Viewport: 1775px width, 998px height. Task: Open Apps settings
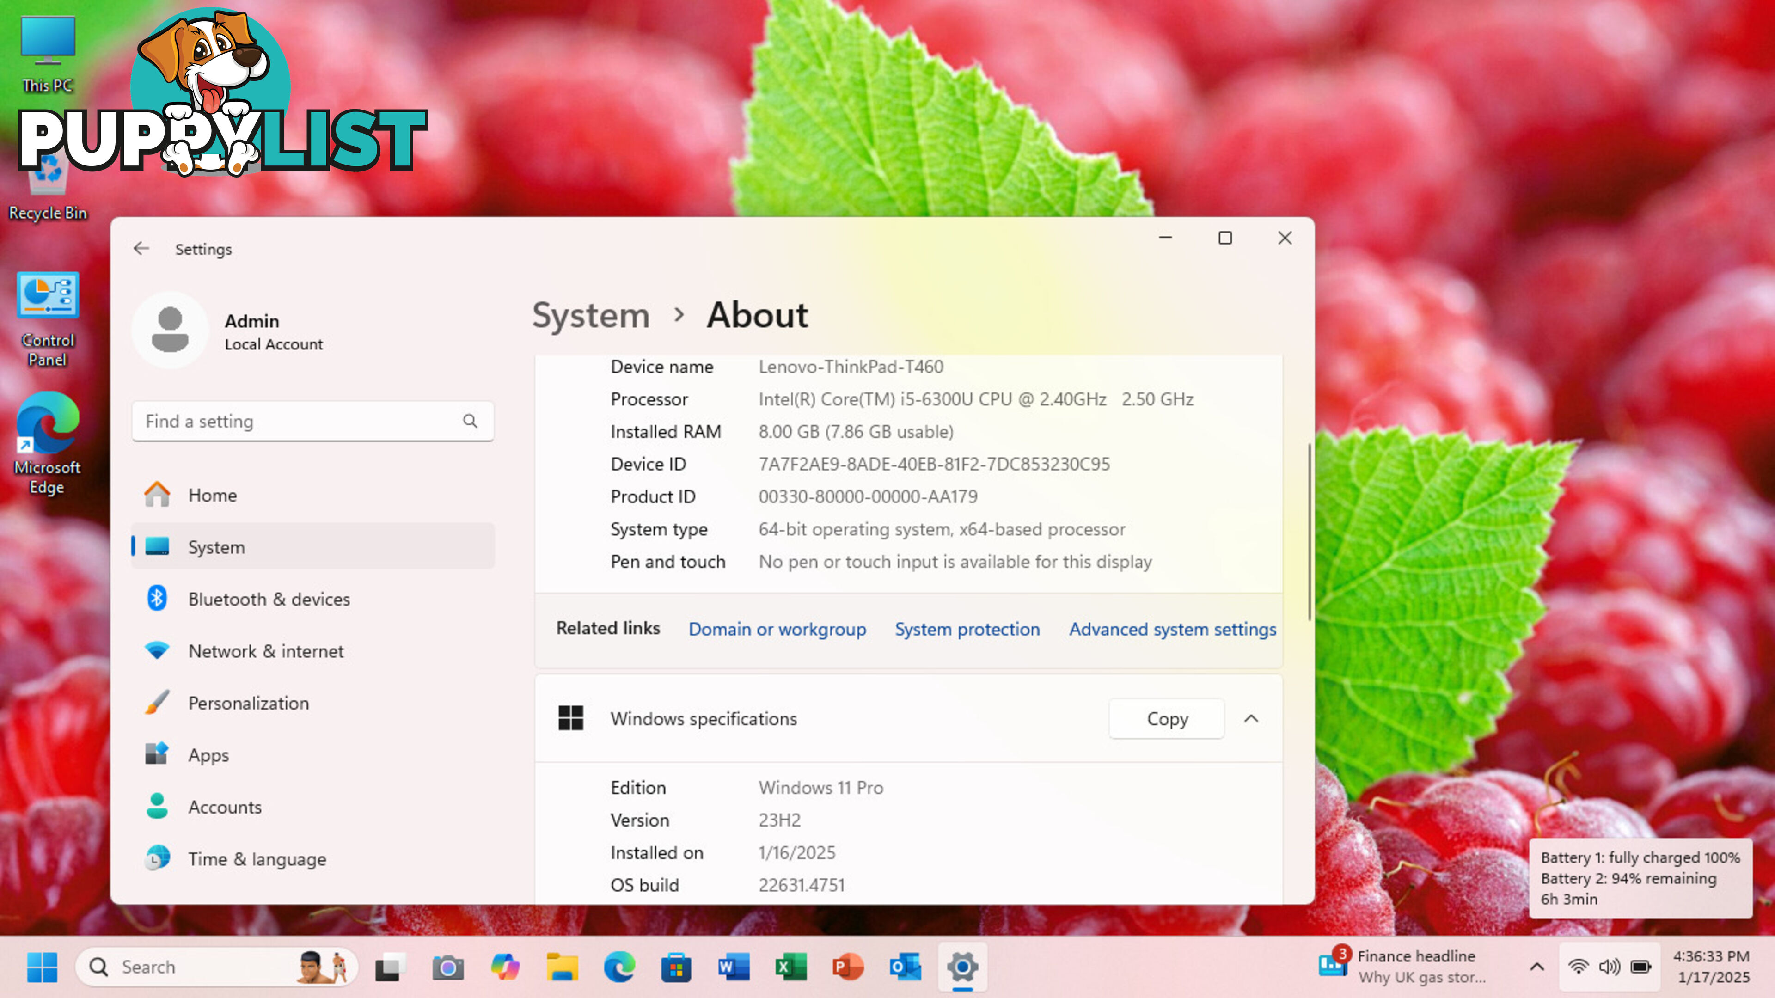pos(312,755)
